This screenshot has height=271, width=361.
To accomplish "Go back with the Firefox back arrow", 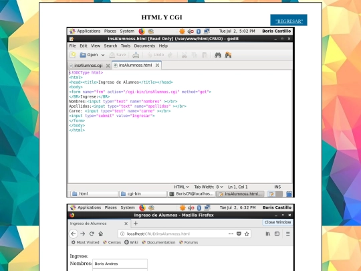I will pos(74,234).
